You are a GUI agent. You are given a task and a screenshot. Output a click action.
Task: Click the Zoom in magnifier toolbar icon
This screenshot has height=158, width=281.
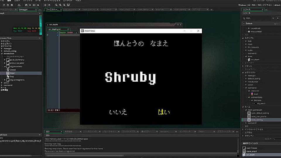click(x=60, y=5)
